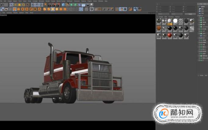Click the Render View clapperboard icon
This screenshot has height=130, width=208.
50,5
